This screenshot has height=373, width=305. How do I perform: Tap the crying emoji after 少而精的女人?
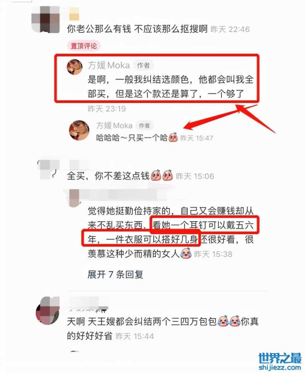click(x=186, y=253)
